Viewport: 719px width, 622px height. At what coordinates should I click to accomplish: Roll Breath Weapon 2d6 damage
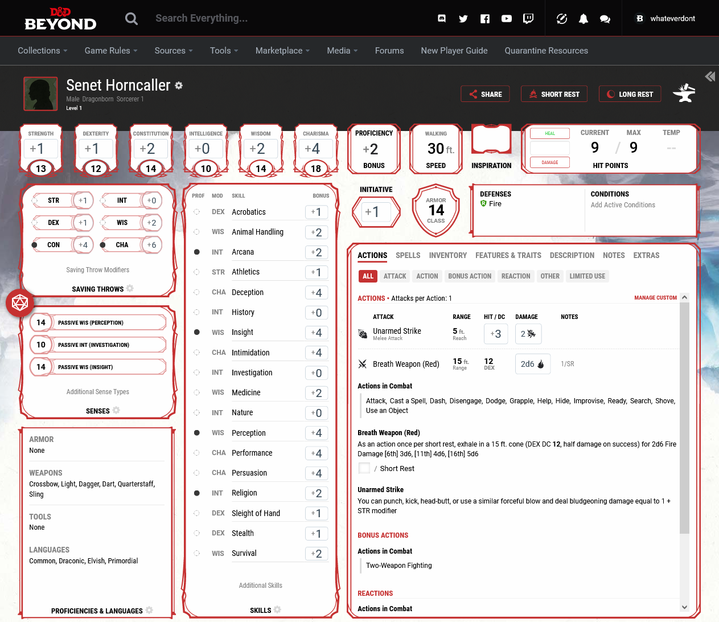coord(533,364)
